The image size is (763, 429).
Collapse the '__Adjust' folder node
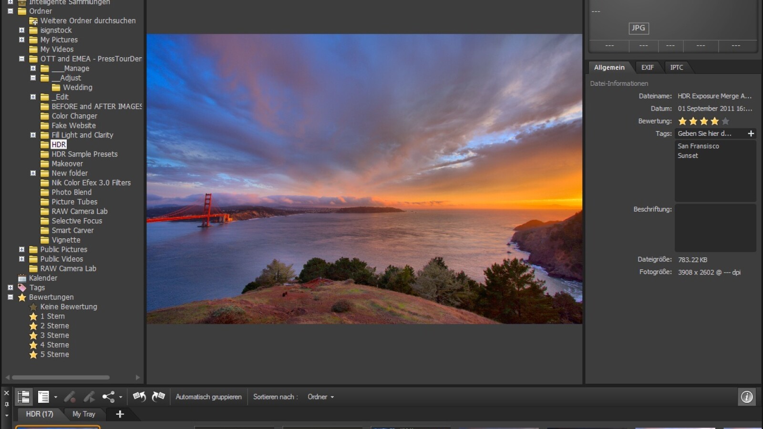pyautogui.click(x=33, y=78)
